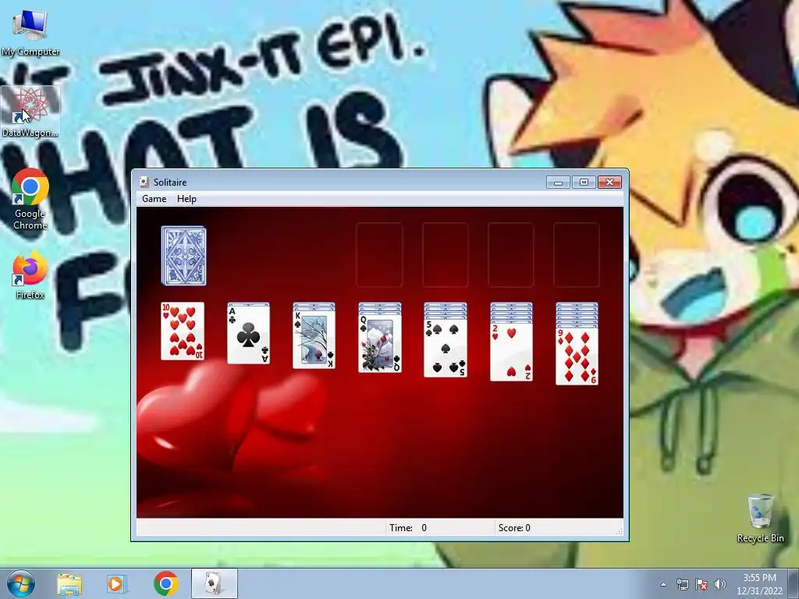Select the 10 of hearts card

click(x=183, y=331)
